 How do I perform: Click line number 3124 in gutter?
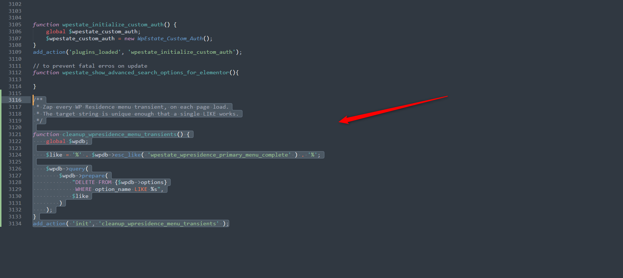pyautogui.click(x=15, y=155)
